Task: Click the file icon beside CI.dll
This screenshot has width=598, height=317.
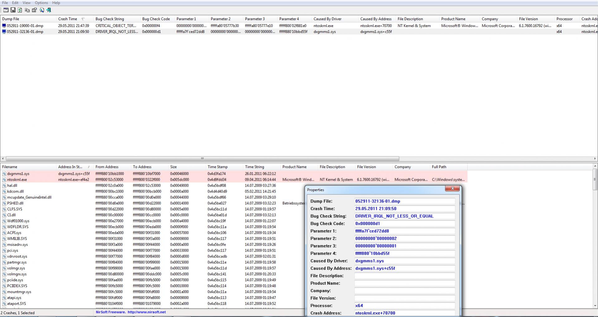Action: point(4,215)
